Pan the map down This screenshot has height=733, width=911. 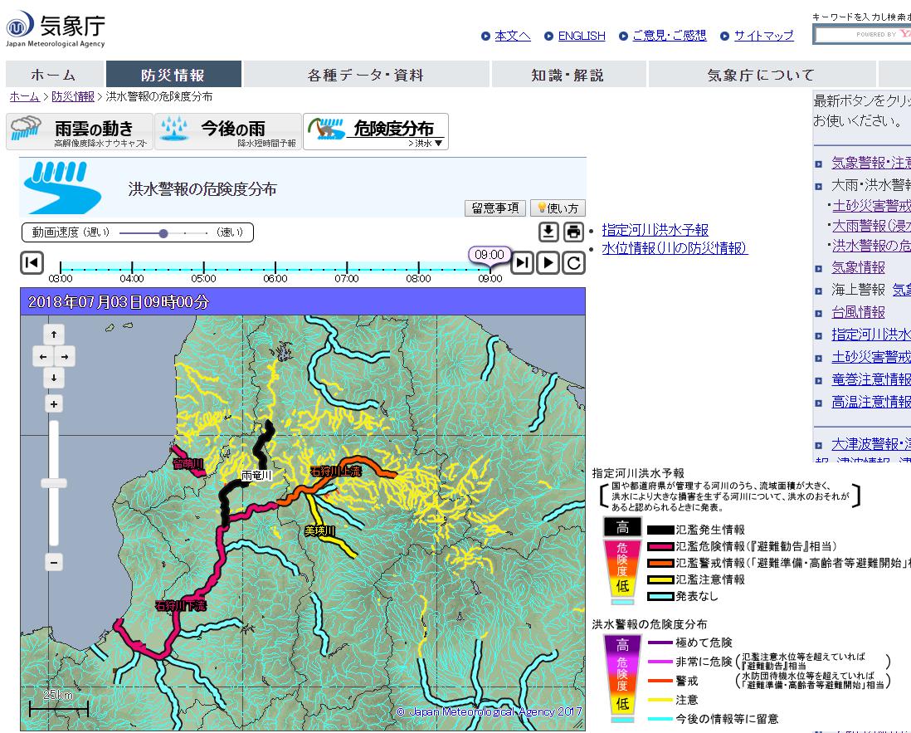pos(54,378)
